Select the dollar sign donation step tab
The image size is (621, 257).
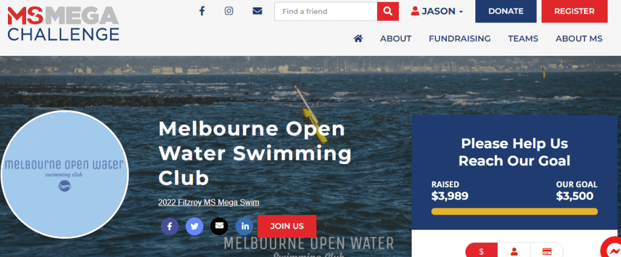(481, 251)
